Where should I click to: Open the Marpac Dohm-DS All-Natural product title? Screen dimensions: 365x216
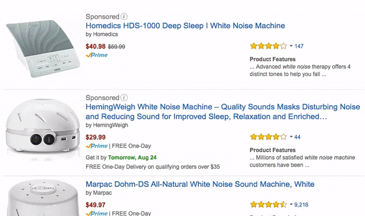pos(200,184)
